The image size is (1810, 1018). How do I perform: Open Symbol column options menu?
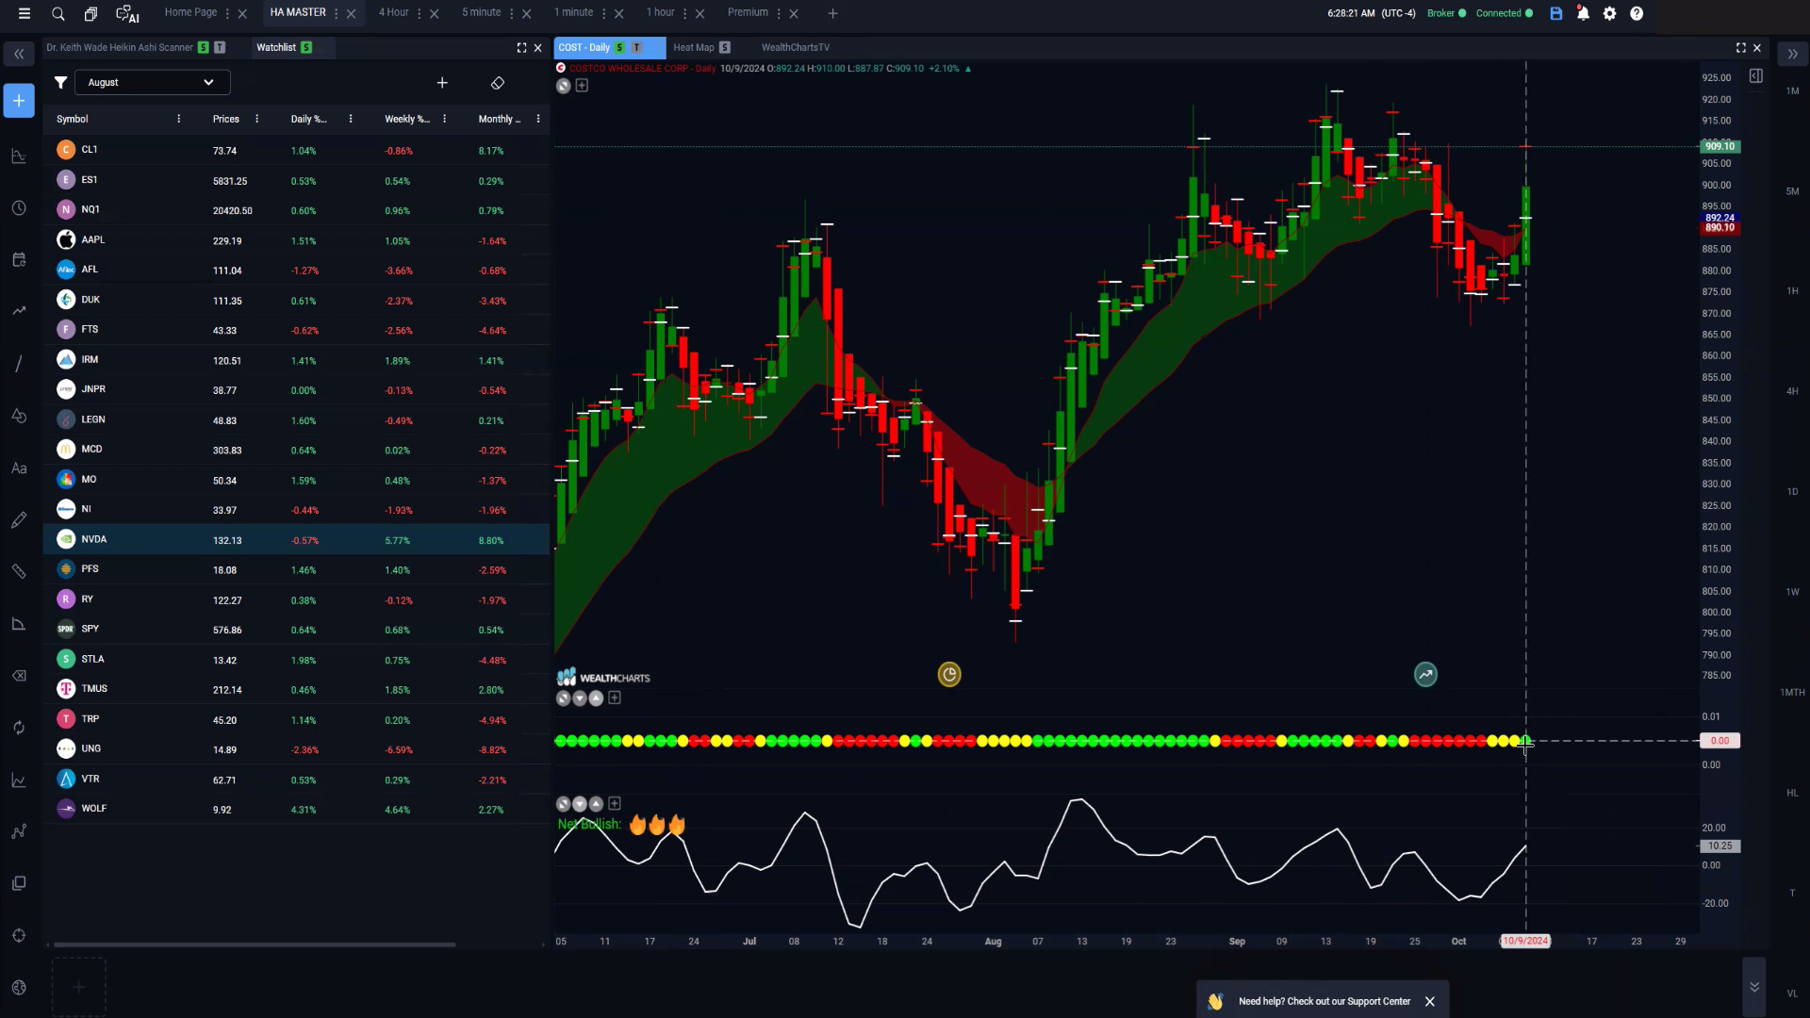pyautogui.click(x=179, y=119)
